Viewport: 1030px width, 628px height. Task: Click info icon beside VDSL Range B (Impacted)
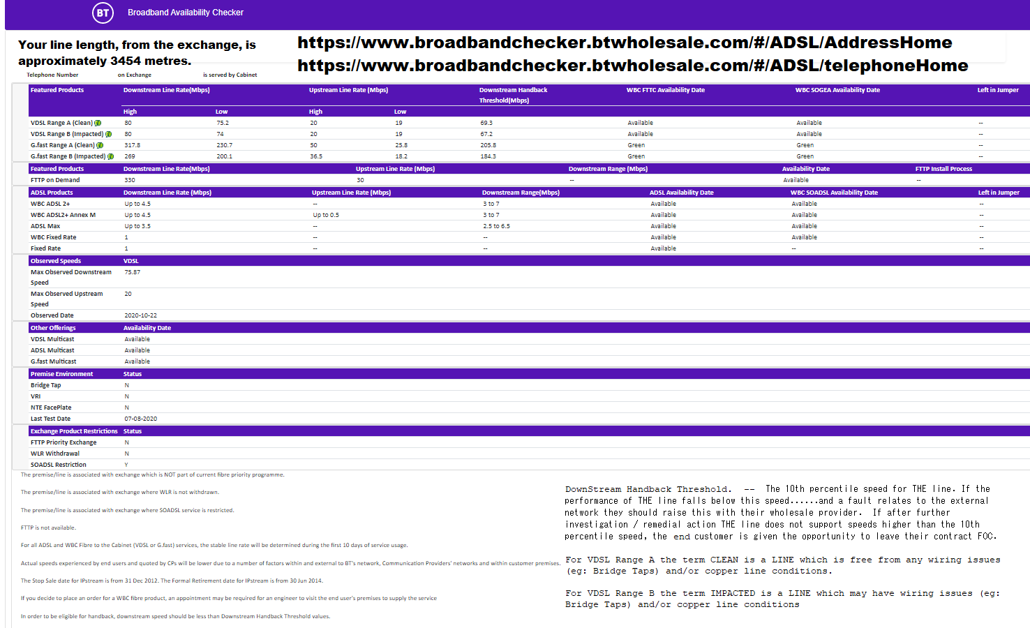[x=109, y=134]
